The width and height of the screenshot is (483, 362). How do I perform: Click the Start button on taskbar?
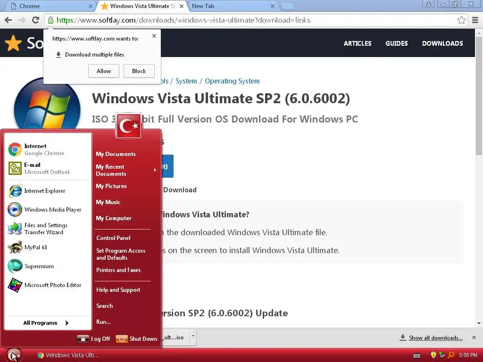14,355
